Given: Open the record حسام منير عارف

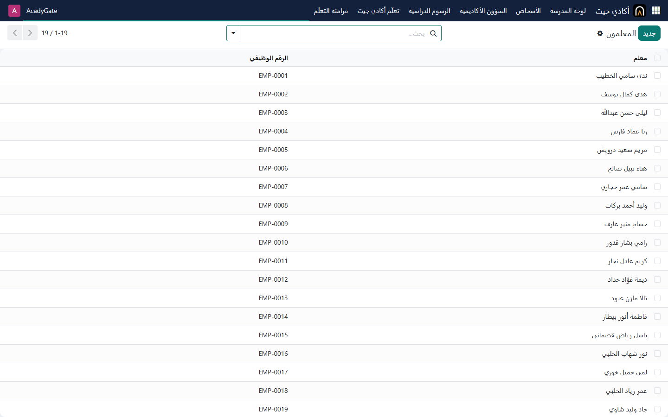Looking at the screenshot, I should click(626, 224).
